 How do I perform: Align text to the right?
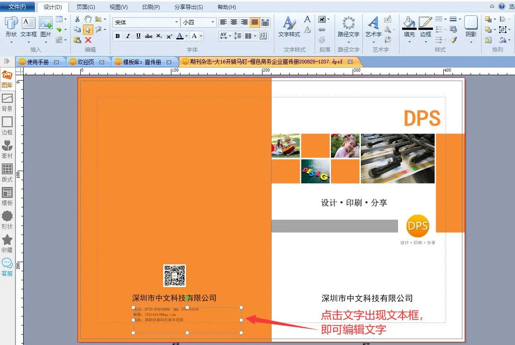244,22
